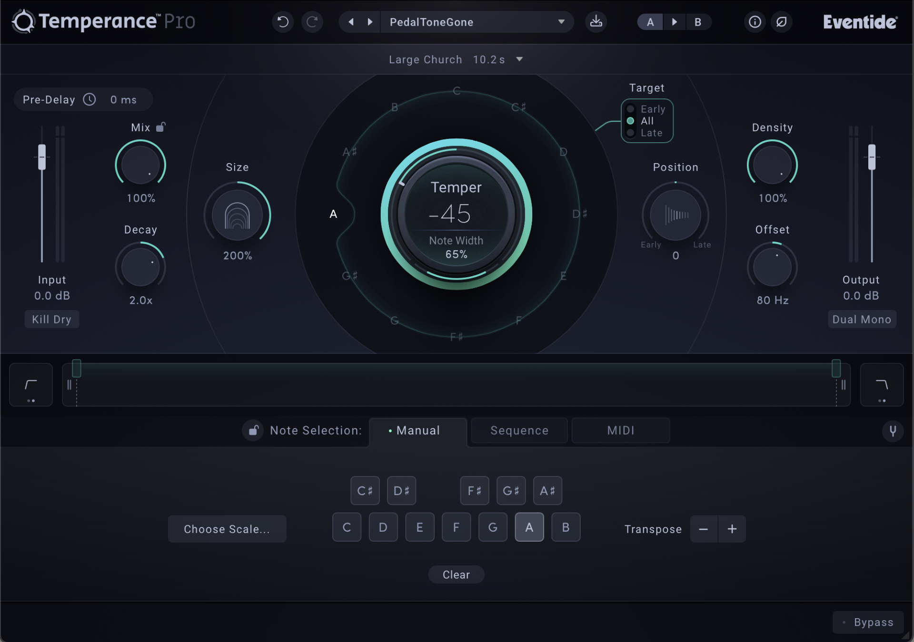
Task: Toggle the Mix lock icon
Action: (x=161, y=127)
